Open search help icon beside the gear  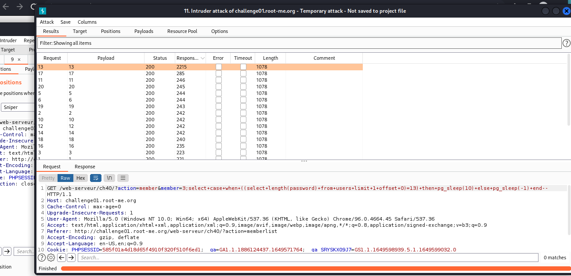pyautogui.click(x=42, y=258)
